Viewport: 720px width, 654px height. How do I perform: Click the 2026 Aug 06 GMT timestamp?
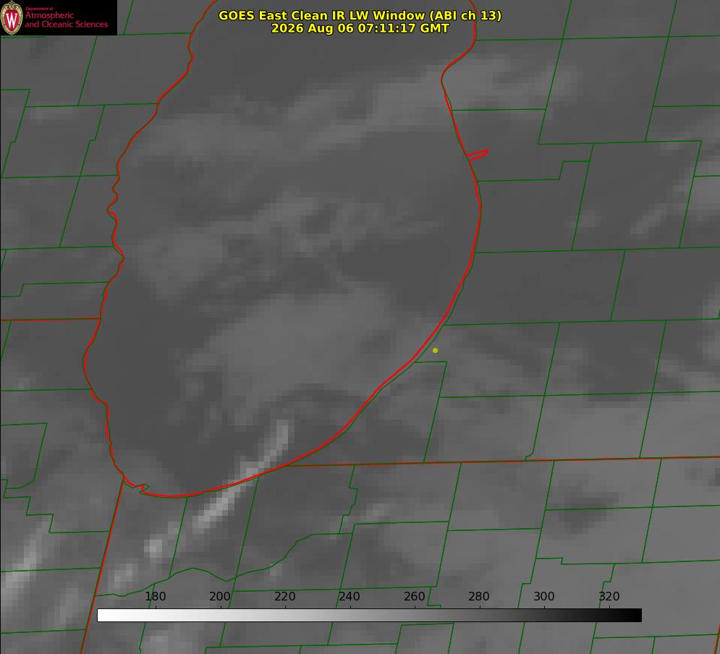tap(360, 28)
